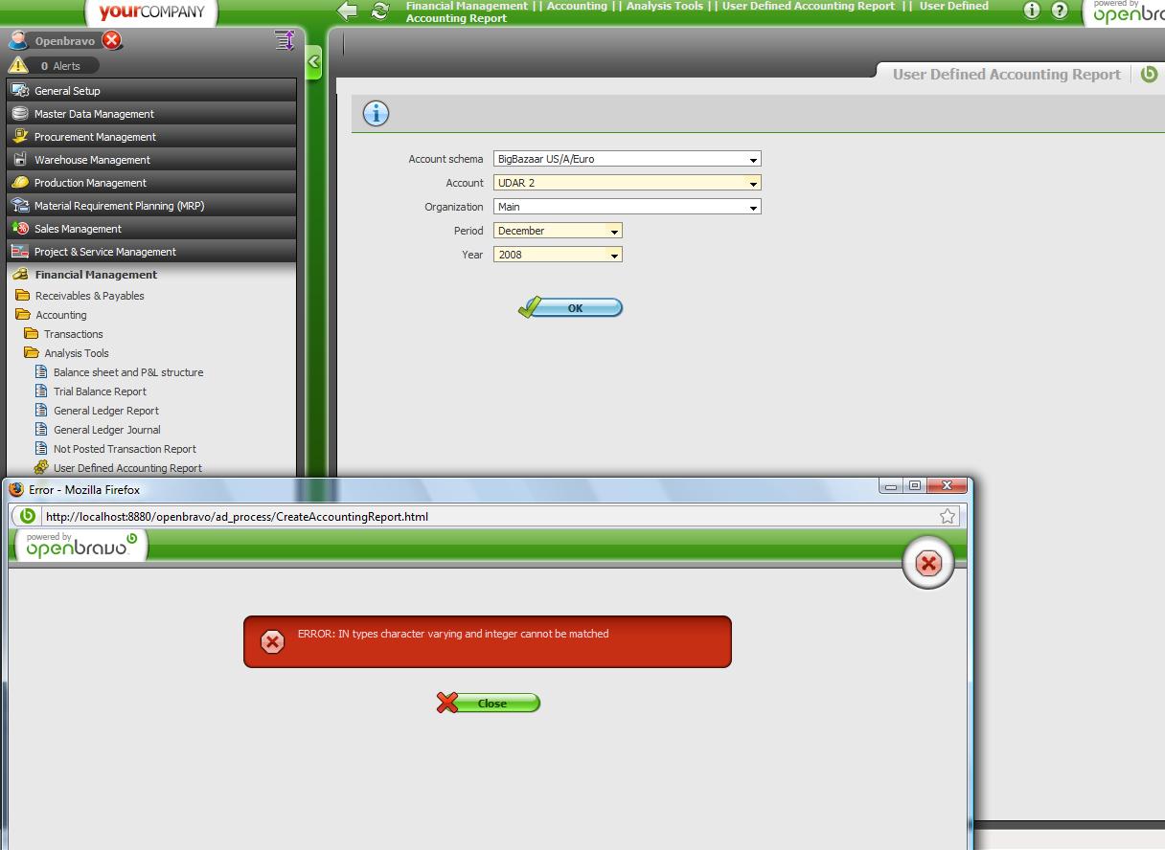Click the expand/collapse menu tree icon
Screen dimensions: 1165x850
[x=285, y=40]
